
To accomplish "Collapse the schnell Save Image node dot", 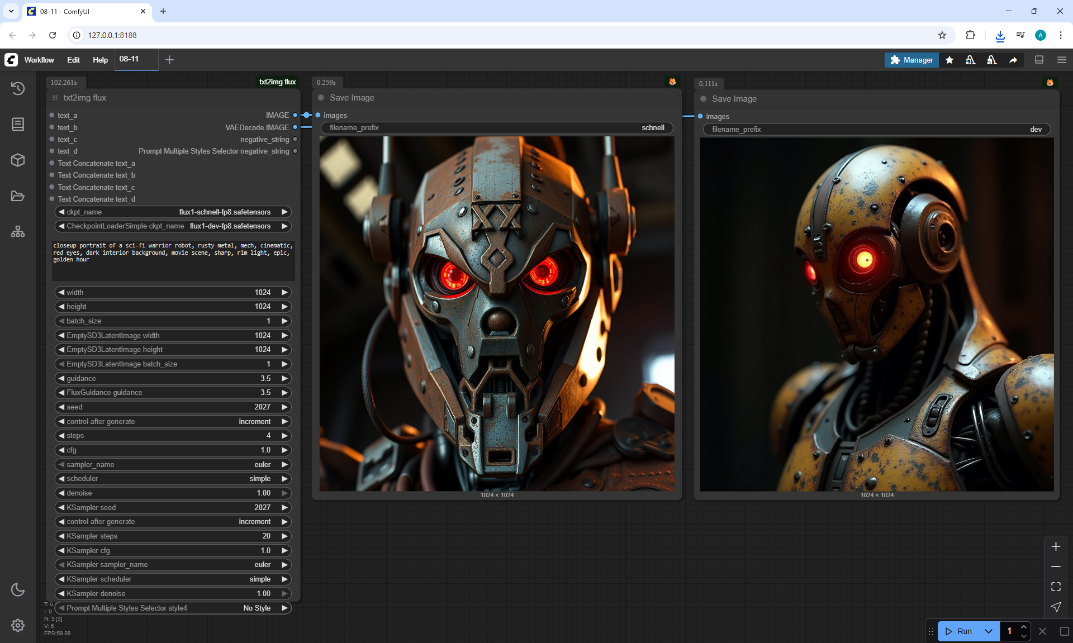I will tap(321, 98).
